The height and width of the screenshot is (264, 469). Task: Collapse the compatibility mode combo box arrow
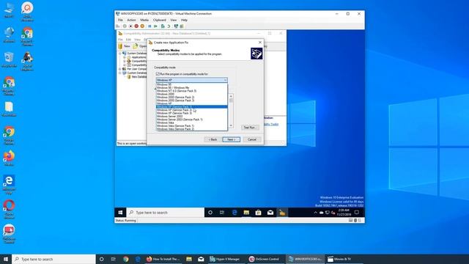pos(225,80)
